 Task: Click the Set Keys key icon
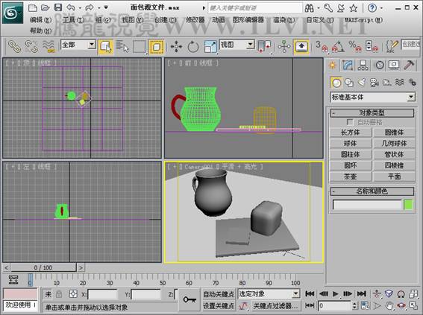pyautogui.click(x=189, y=299)
